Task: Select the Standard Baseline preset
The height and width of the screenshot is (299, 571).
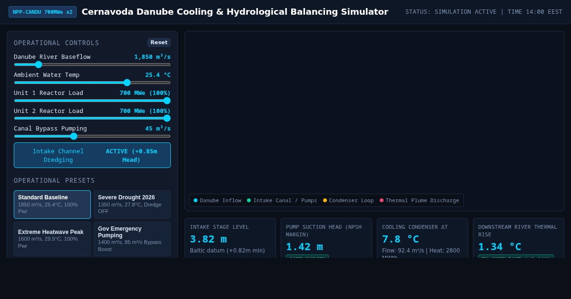Action: click(52, 205)
